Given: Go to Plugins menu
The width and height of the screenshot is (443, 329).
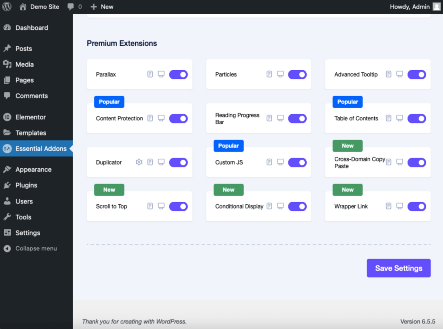Looking at the screenshot, I should pyautogui.click(x=36, y=185).
